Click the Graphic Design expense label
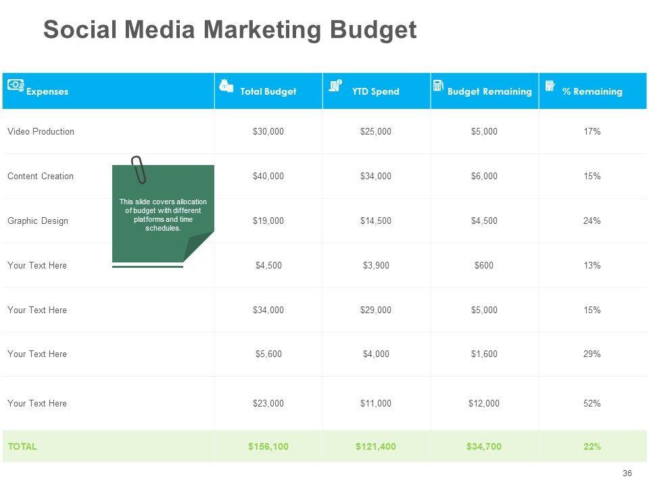The height and width of the screenshot is (487, 649). 38,221
